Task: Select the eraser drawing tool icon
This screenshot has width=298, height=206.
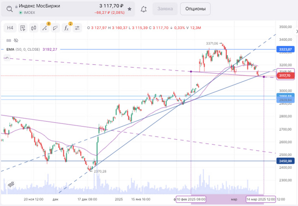Action: click(55, 28)
